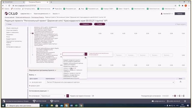Open the Windows Start menu
Screen dimensions: 192x108
tap(3, 105)
